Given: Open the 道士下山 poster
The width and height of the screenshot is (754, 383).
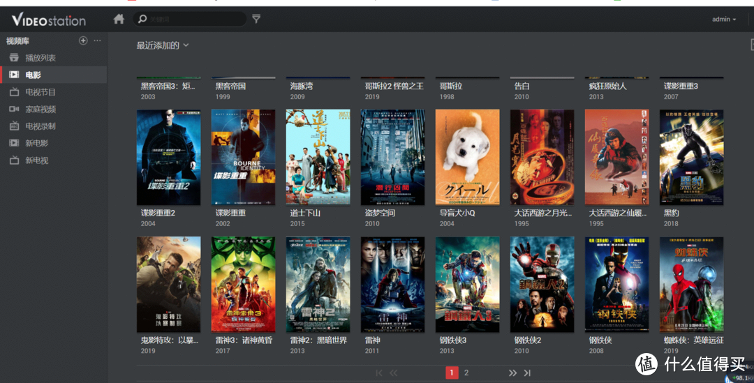Looking at the screenshot, I should tap(318, 157).
